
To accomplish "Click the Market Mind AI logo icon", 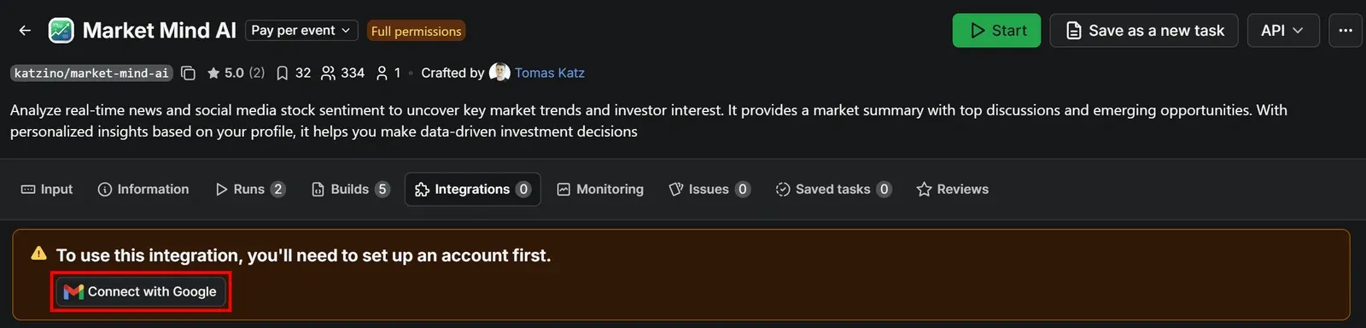I will point(61,31).
